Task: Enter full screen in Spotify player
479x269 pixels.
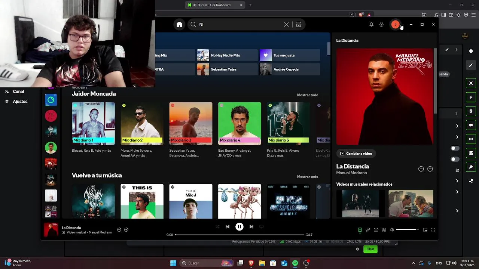Action: (433, 230)
